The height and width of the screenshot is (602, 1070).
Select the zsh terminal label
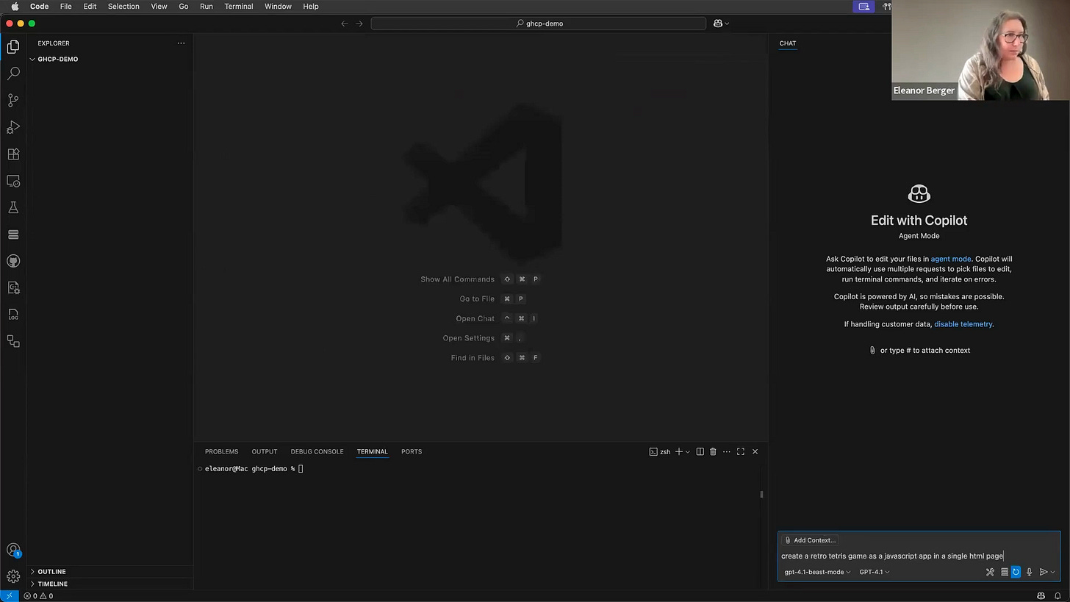point(660,451)
